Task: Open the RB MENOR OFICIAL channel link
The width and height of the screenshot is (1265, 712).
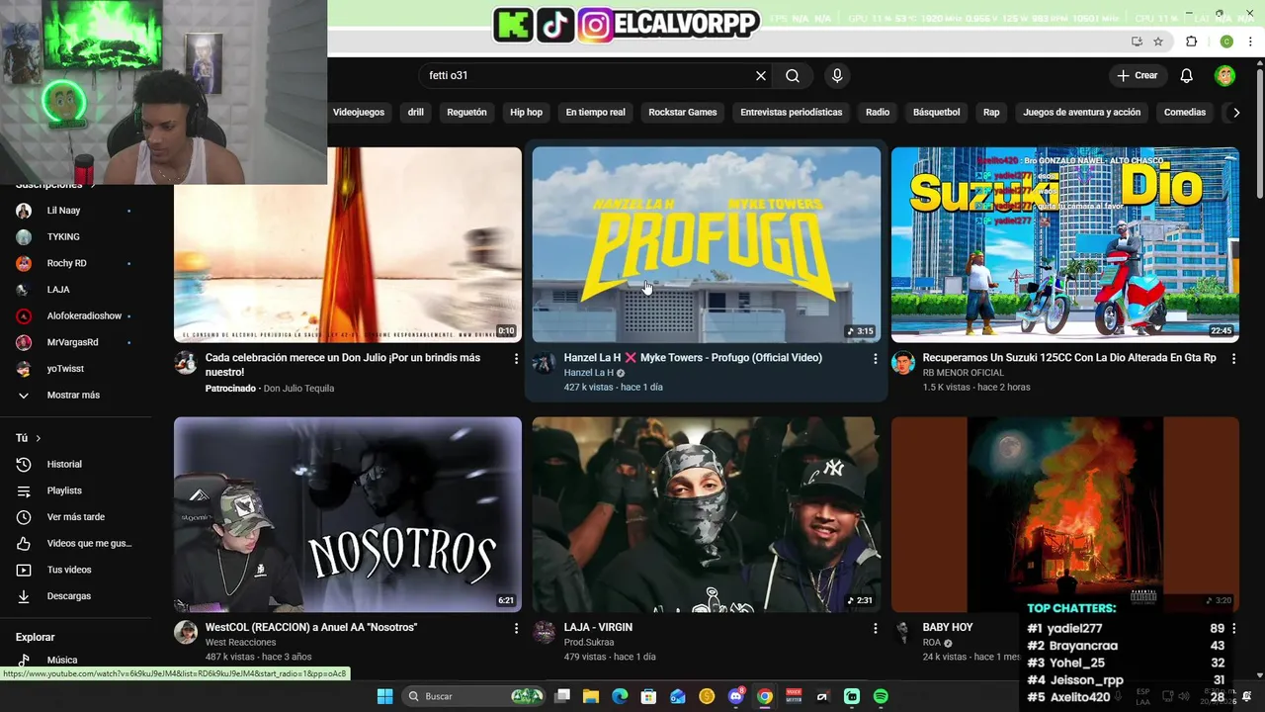Action: (x=964, y=373)
